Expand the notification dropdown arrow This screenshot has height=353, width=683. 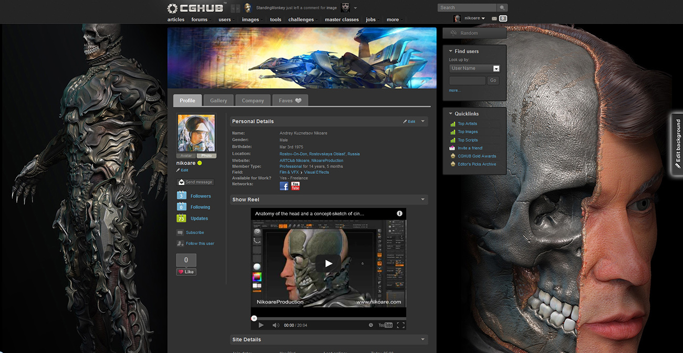pos(355,8)
